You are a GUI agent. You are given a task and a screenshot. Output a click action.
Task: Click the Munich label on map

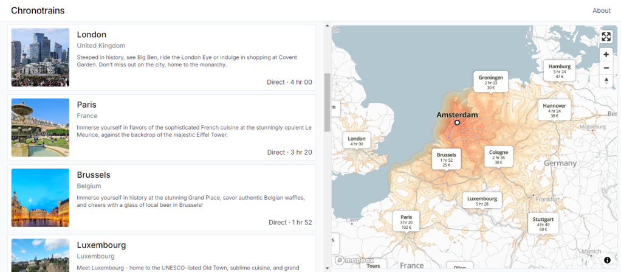(592, 251)
